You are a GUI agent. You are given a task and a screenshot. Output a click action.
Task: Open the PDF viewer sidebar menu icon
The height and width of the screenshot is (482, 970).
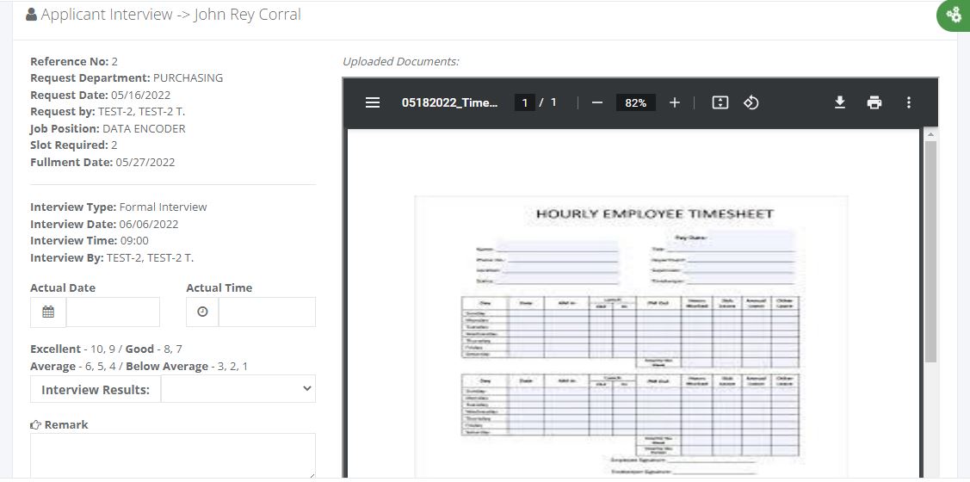373,102
